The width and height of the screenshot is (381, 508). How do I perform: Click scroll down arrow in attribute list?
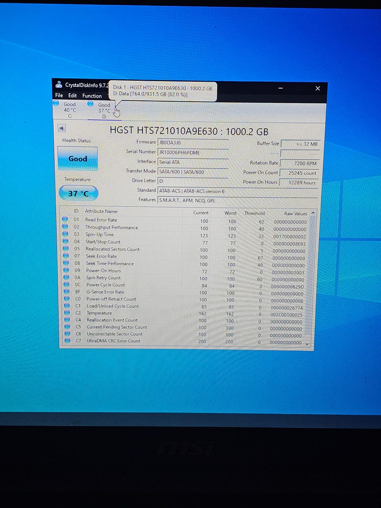coord(307,343)
